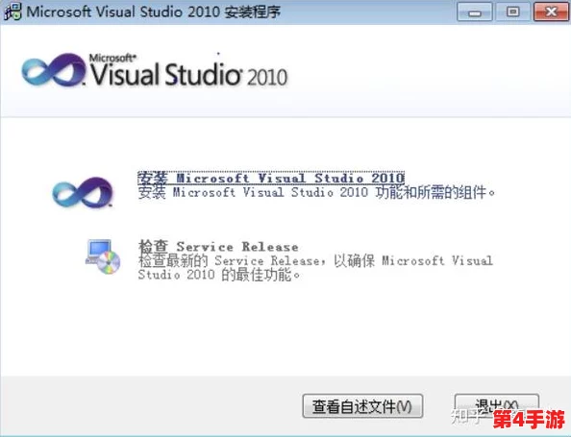Click the Service Release description paragraph
Screen dimensions: 571x437
pos(315,268)
